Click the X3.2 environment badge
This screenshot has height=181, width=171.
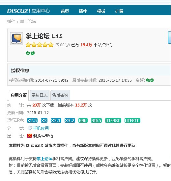pos(70,120)
